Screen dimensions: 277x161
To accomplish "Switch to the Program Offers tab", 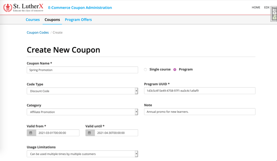I will pyautogui.click(x=78, y=20).
